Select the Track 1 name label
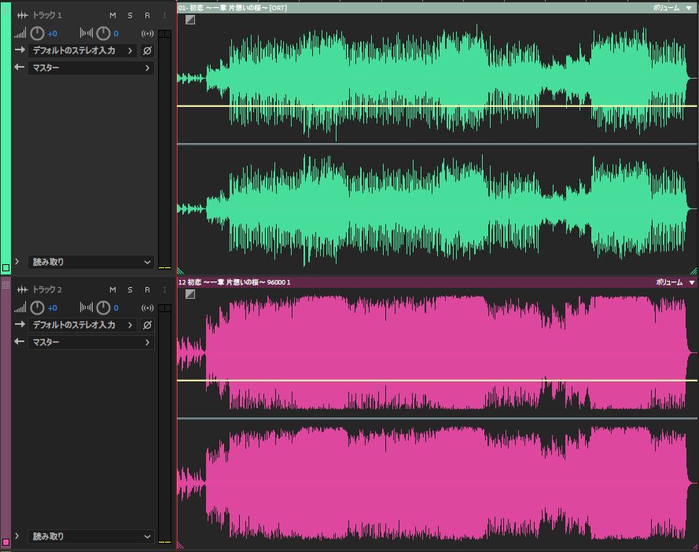 47,15
